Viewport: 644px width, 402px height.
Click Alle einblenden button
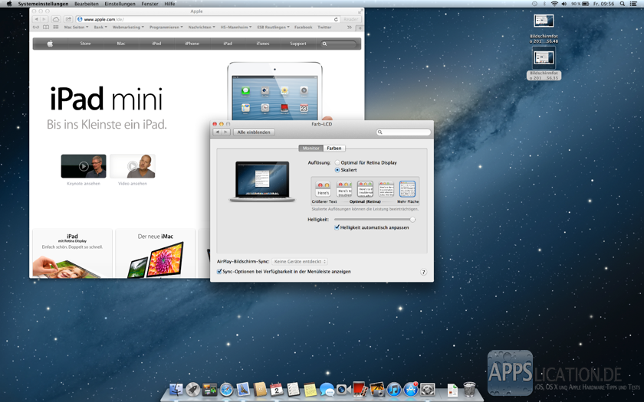pos(254,132)
